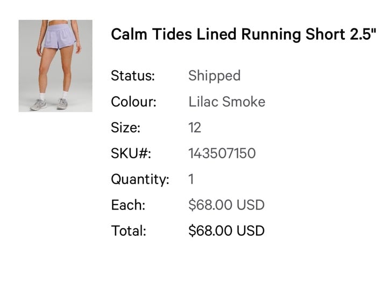Image resolution: width=389 pixels, height=282 pixels.
Task: Click the Calm Tides Lined Running Short title
Action: point(244,34)
